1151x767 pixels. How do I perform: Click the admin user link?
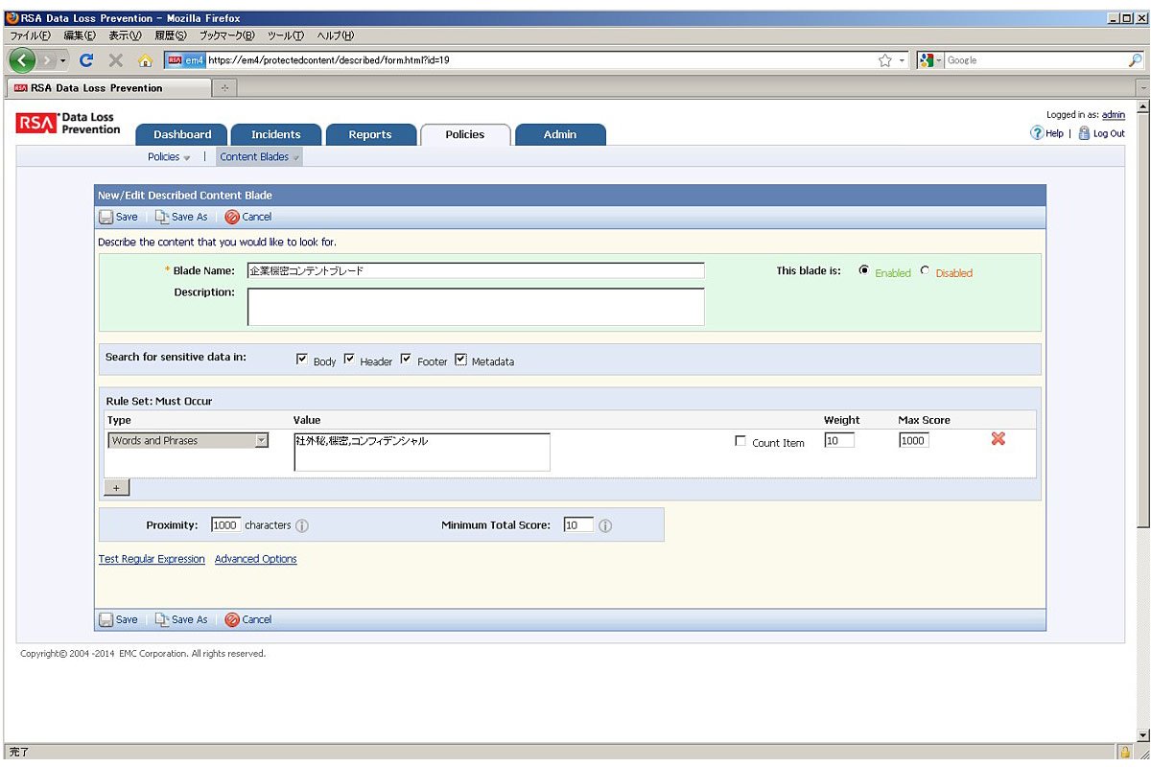click(1114, 115)
